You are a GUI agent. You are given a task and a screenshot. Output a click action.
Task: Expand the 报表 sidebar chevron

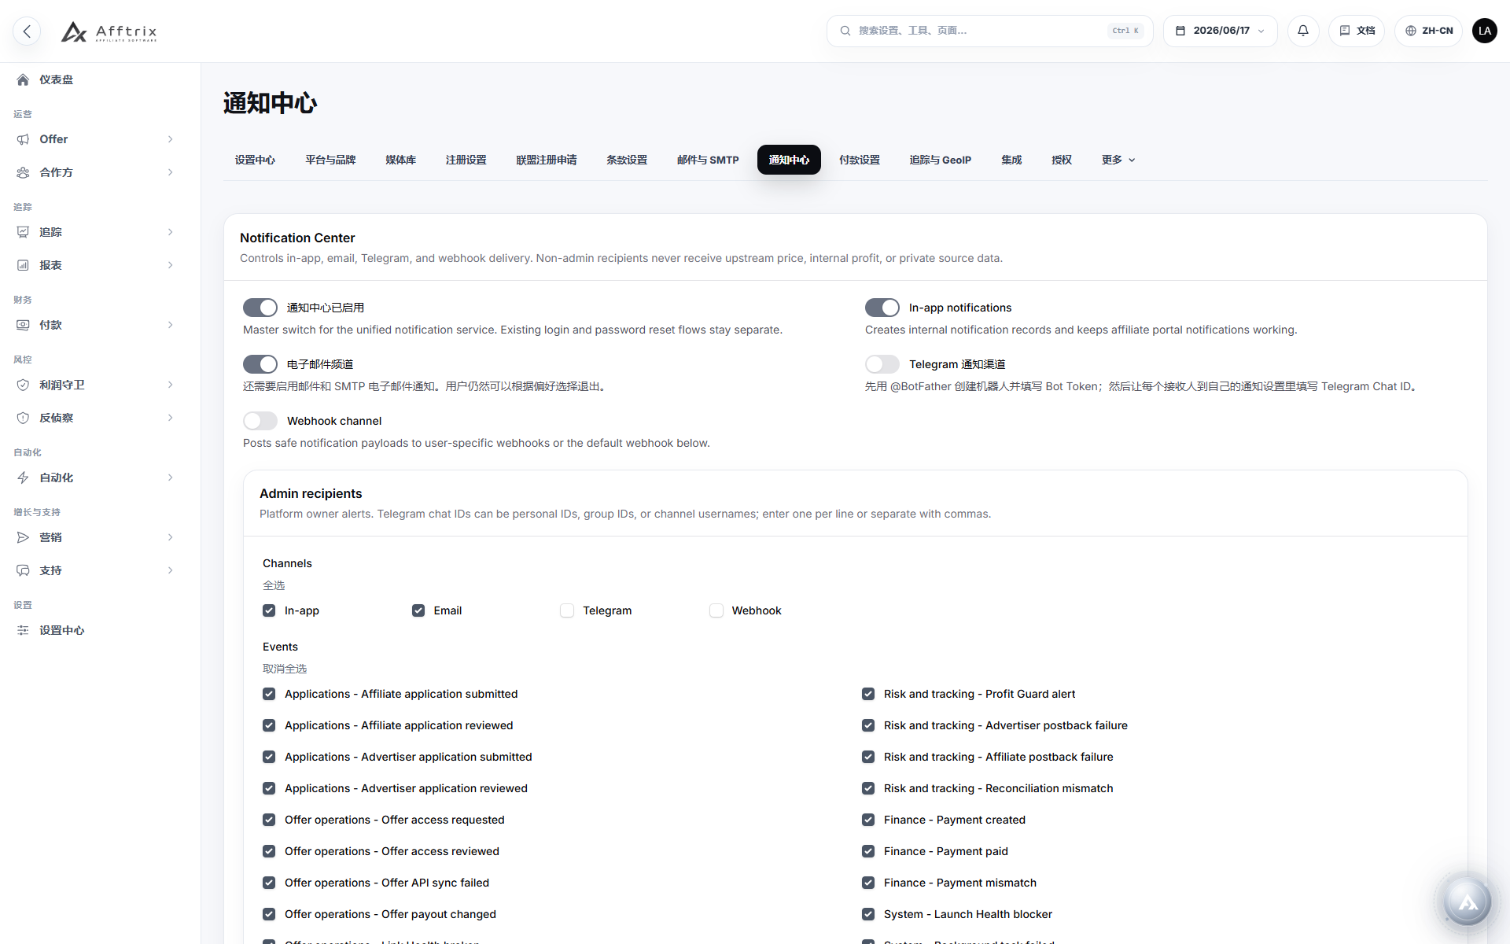point(170,265)
